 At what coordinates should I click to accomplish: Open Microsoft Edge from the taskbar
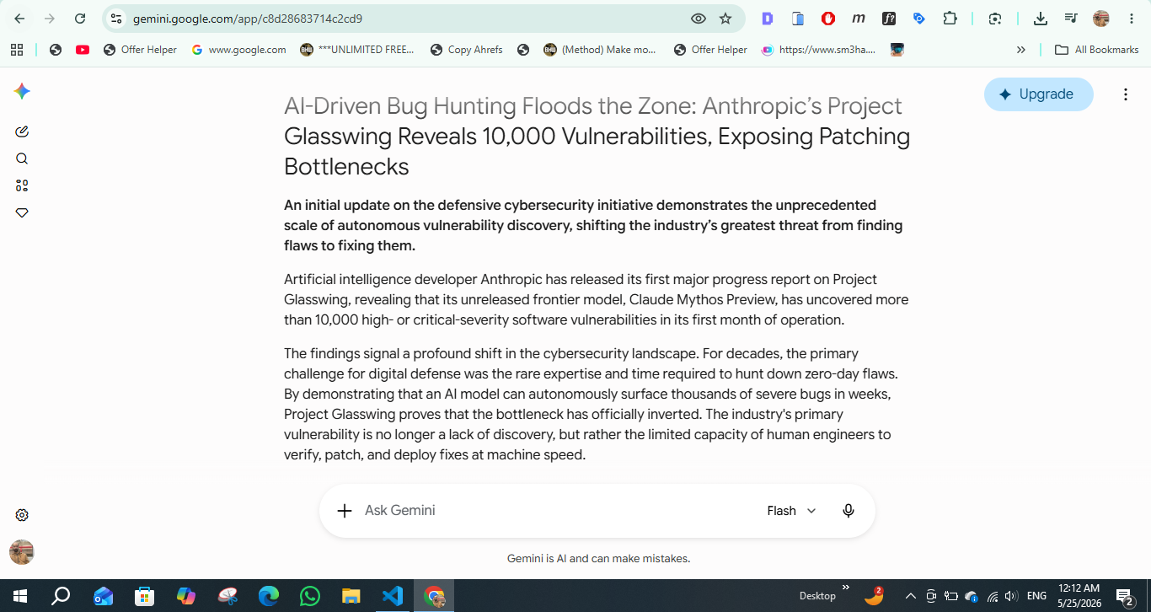coord(269,596)
